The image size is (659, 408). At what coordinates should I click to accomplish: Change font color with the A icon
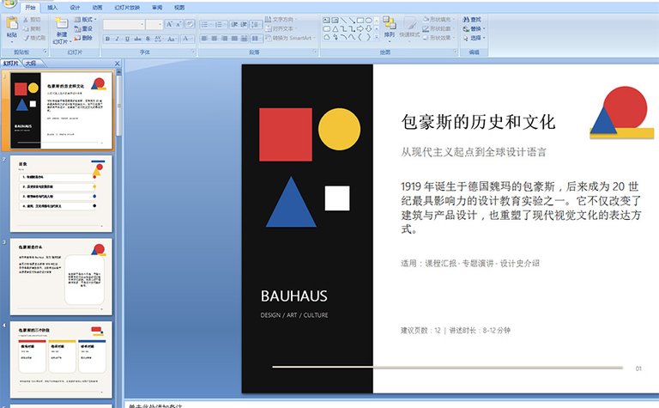point(185,39)
